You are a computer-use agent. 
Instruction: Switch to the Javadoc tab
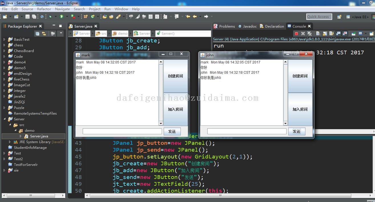(248, 26)
